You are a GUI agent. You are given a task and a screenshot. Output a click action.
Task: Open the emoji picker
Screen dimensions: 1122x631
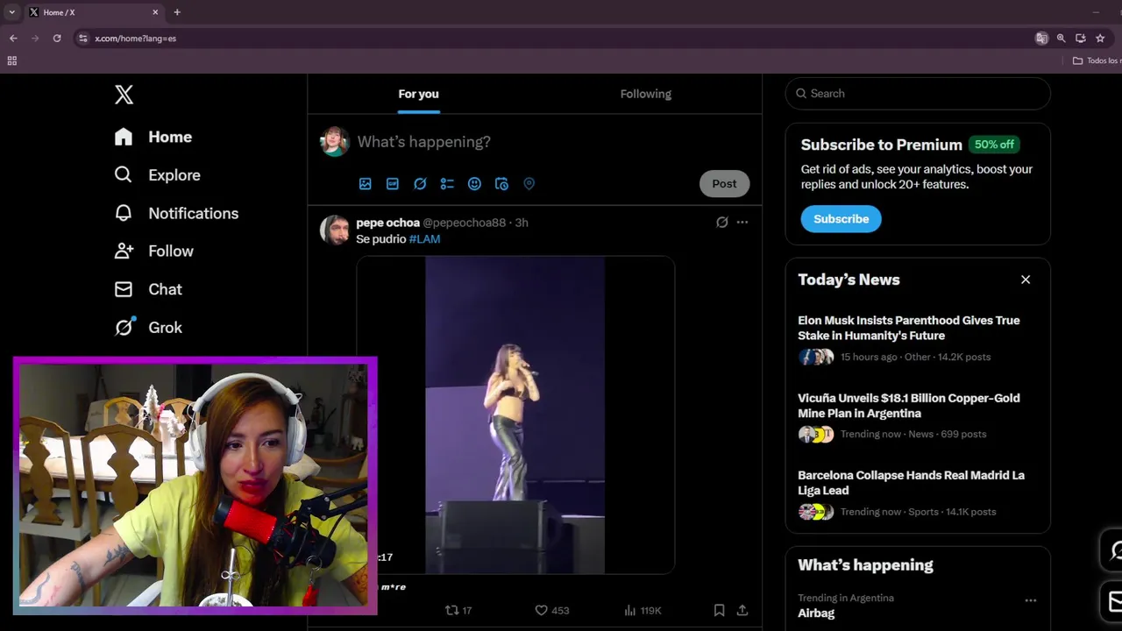tap(474, 184)
